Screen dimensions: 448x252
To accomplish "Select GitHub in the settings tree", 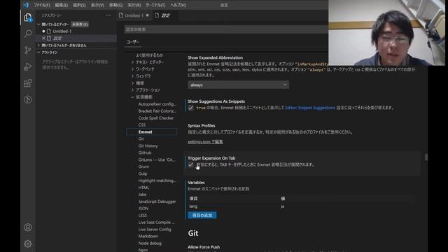I will [x=145, y=153].
